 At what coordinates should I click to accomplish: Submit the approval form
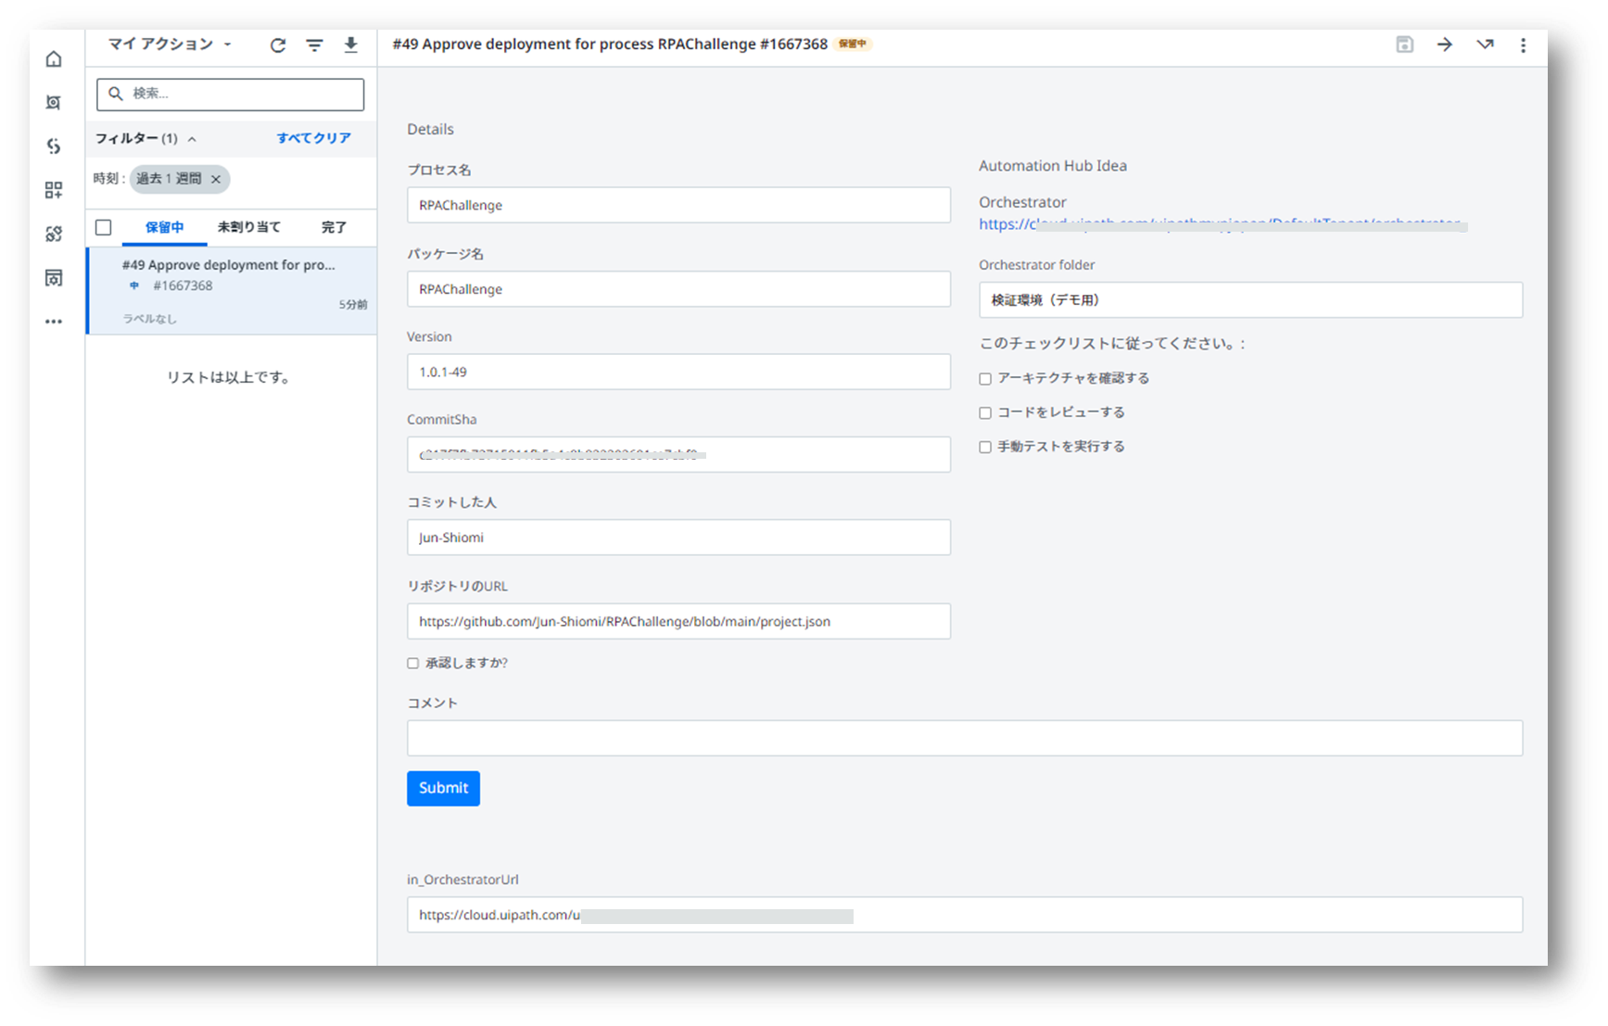point(443,789)
